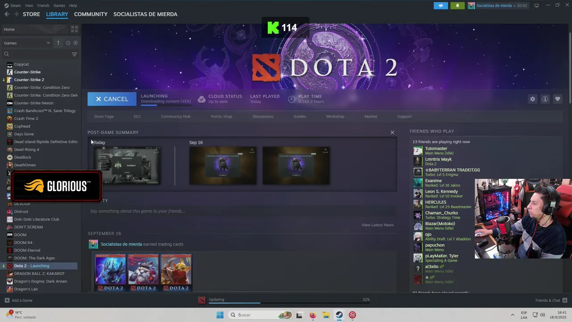Click the forward navigation arrow
The image size is (572, 322).
coord(16,14)
